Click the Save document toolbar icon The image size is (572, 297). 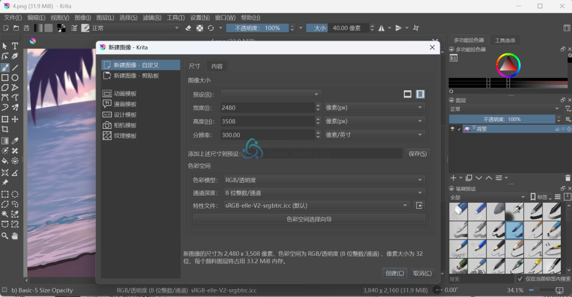point(26,28)
